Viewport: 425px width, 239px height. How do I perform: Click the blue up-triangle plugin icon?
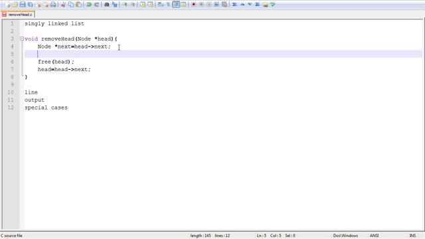tap(242, 5)
